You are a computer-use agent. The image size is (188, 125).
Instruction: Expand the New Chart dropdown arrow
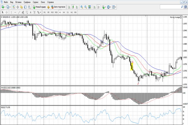pos(5,7)
